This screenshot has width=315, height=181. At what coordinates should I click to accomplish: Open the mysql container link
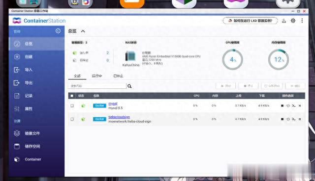click(x=113, y=103)
